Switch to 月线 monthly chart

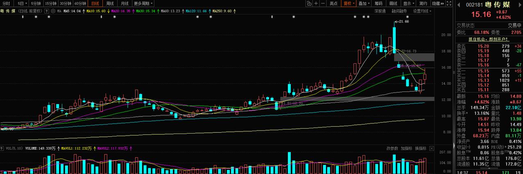(x=125, y=3)
